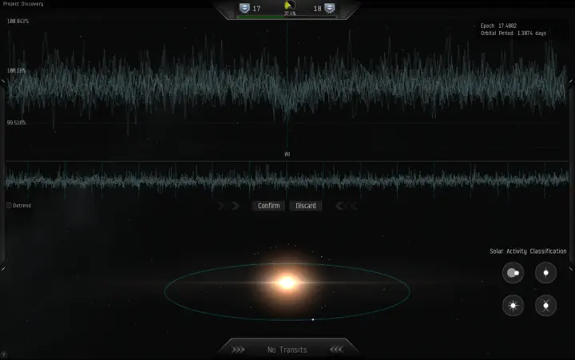Click the rank 18 shield badge
This screenshot has width=575, height=360.
click(329, 8)
